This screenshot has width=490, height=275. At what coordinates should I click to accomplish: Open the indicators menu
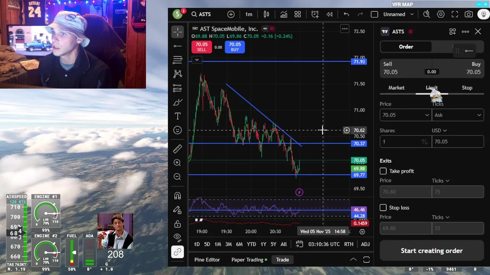tap(284, 14)
